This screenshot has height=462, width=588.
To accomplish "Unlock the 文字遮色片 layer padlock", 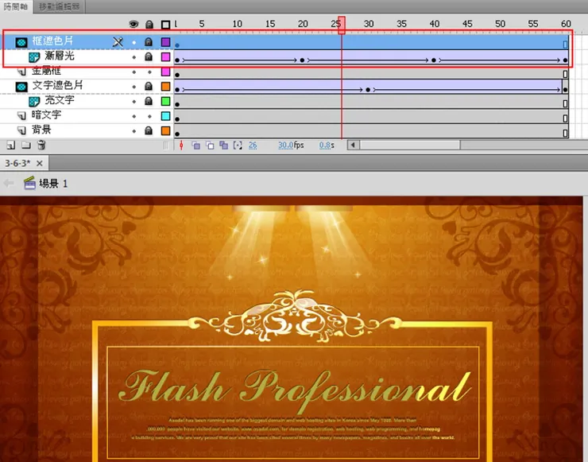I will 149,87.
